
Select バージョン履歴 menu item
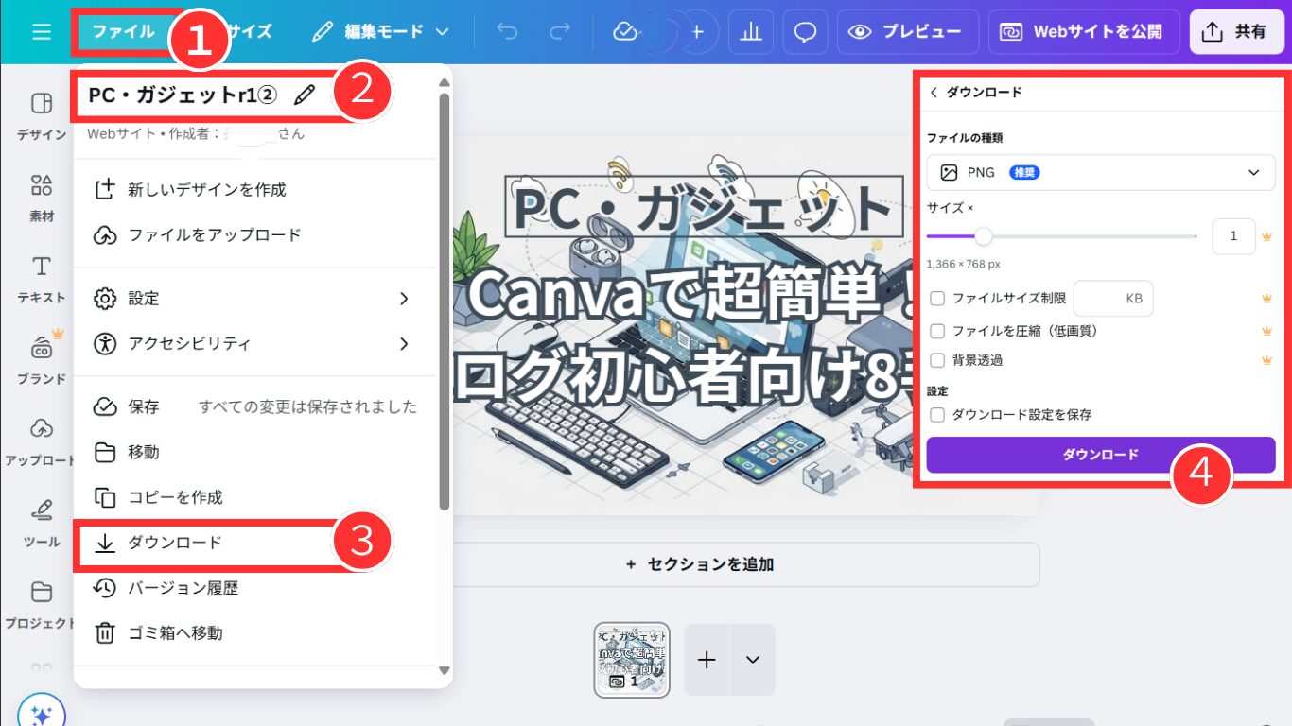pos(255,587)
